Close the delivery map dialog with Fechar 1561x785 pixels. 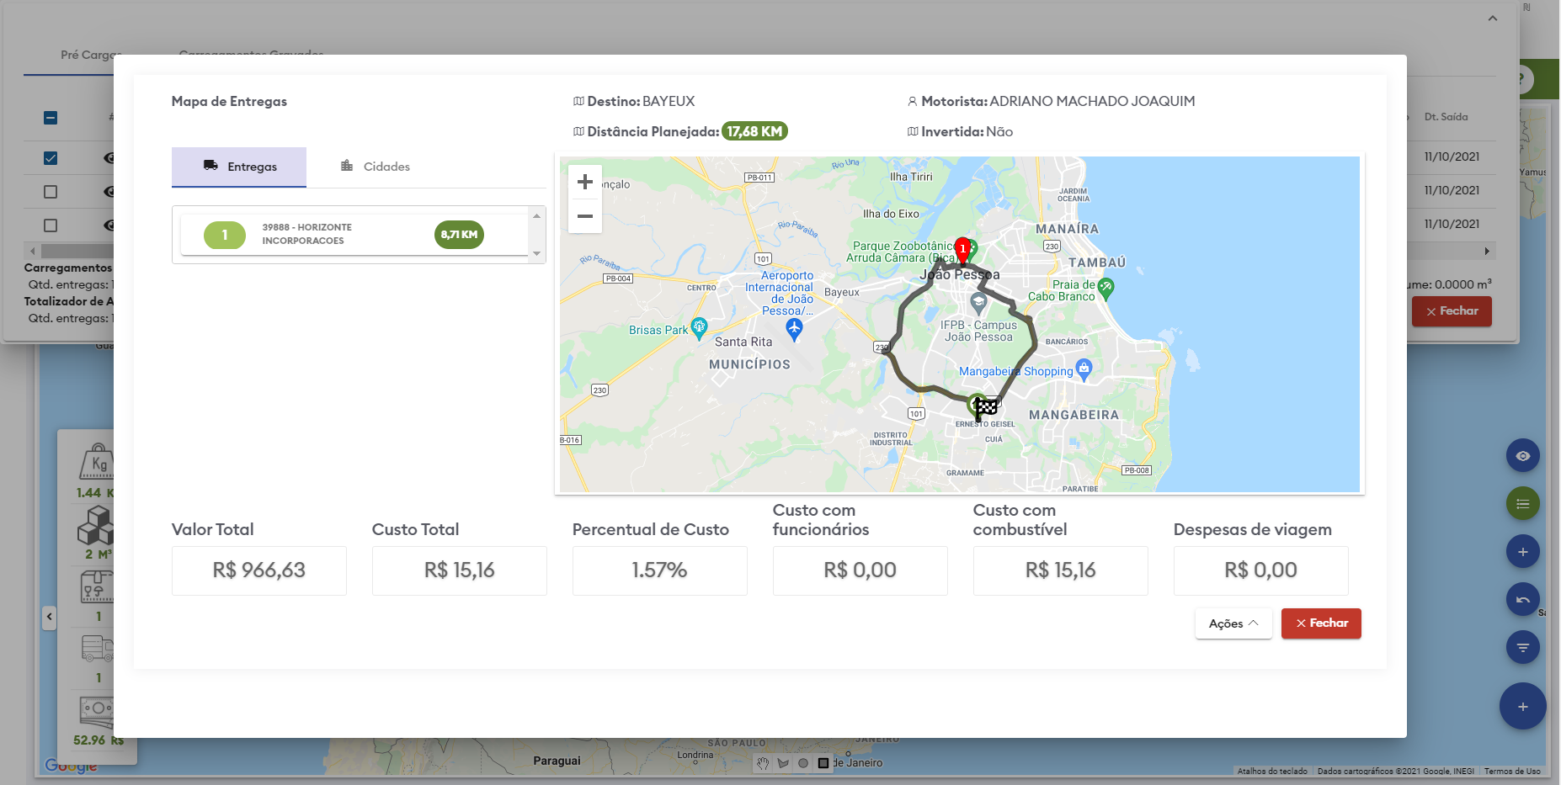pyautogui.click(x=1320, y=623)
